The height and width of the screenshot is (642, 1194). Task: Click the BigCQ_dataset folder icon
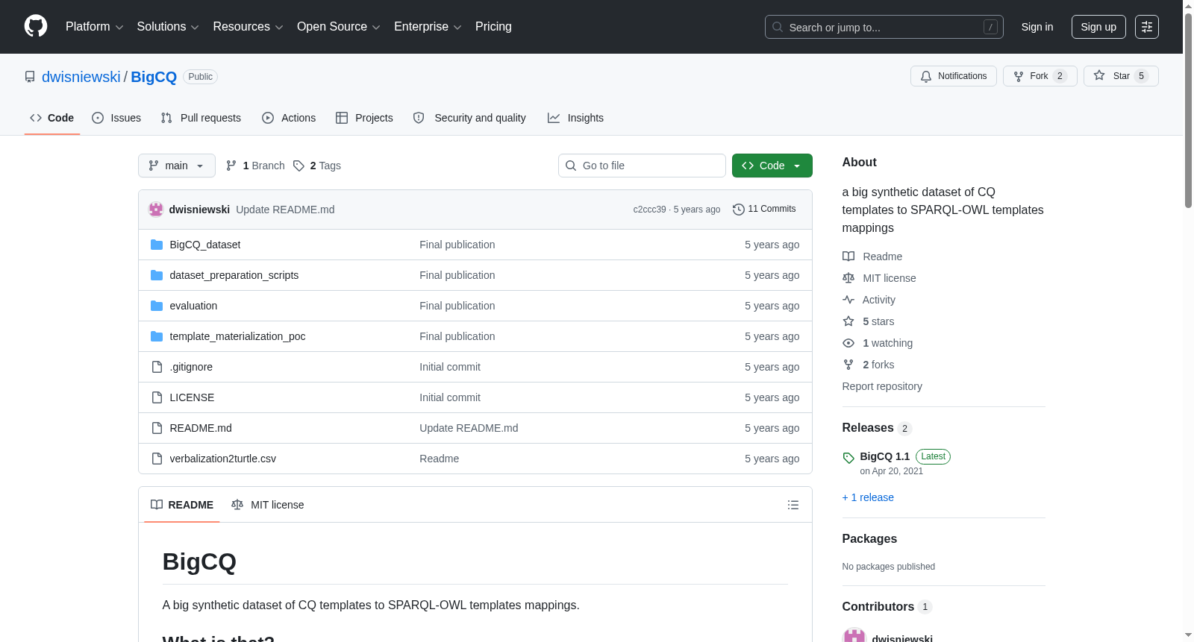coord(157,245)
